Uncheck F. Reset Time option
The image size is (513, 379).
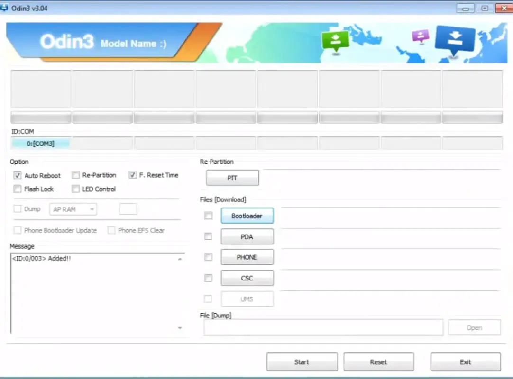[x=132, y=175]
